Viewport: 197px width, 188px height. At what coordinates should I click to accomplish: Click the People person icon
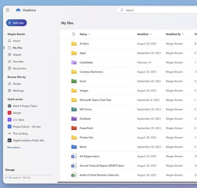tap(10, 84)
